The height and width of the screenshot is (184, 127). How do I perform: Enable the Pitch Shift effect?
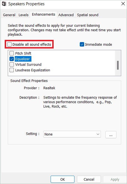coord(12,53)
